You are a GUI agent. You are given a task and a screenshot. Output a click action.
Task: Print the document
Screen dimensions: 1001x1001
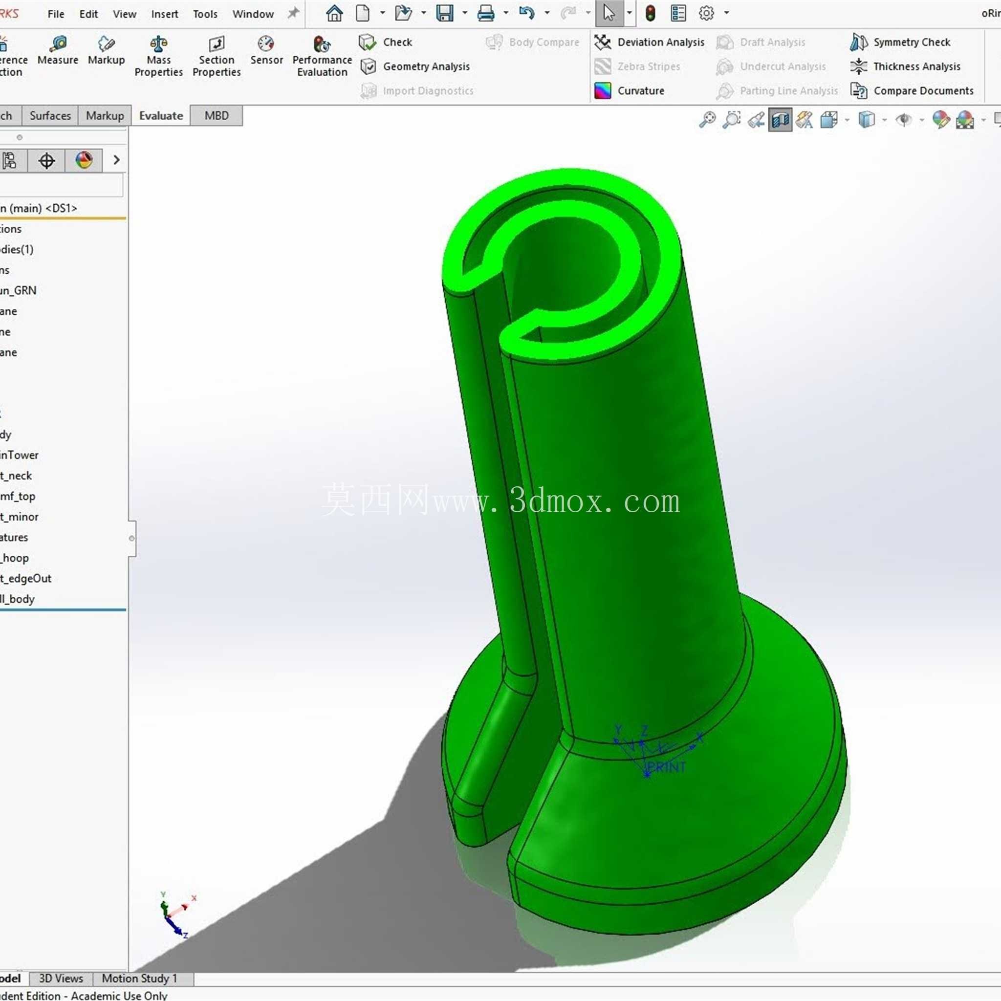(485, 13)
